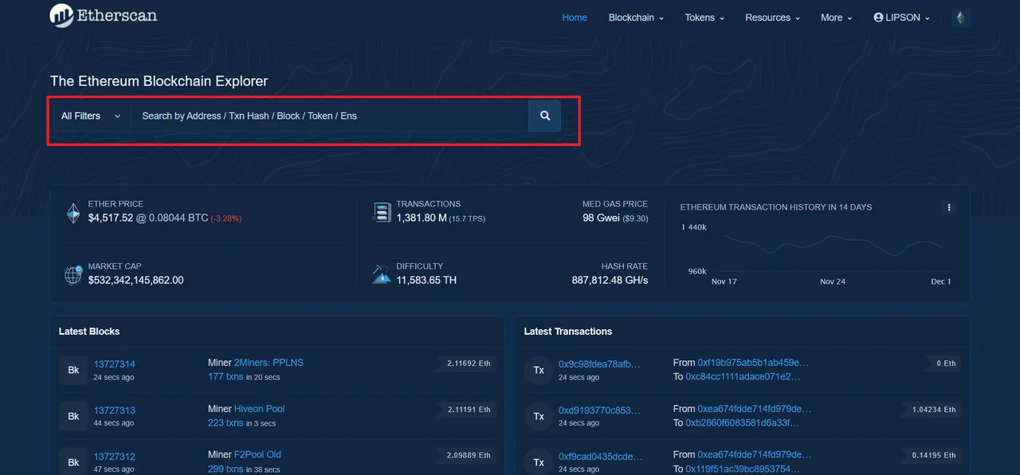Open the All Filters dropdown
Image resolution: width=1020 pixels, height=475 pixels.
coord(91,116)
